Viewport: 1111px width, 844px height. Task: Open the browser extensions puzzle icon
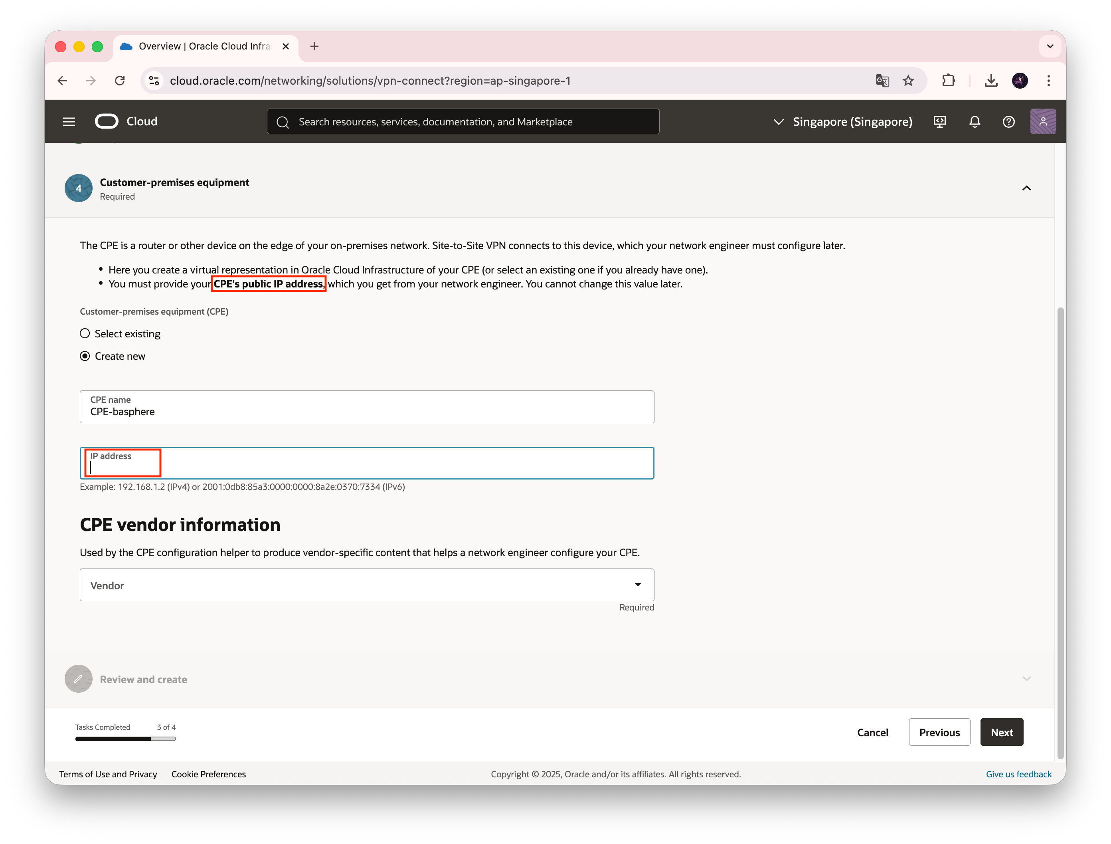(948, 80)
